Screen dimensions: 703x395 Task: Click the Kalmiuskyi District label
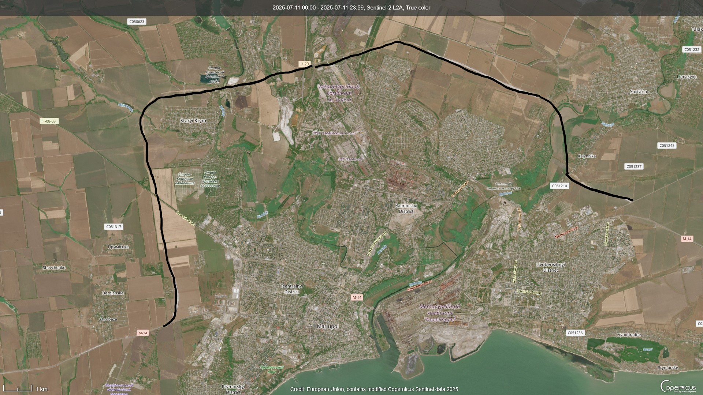(406, 208)
